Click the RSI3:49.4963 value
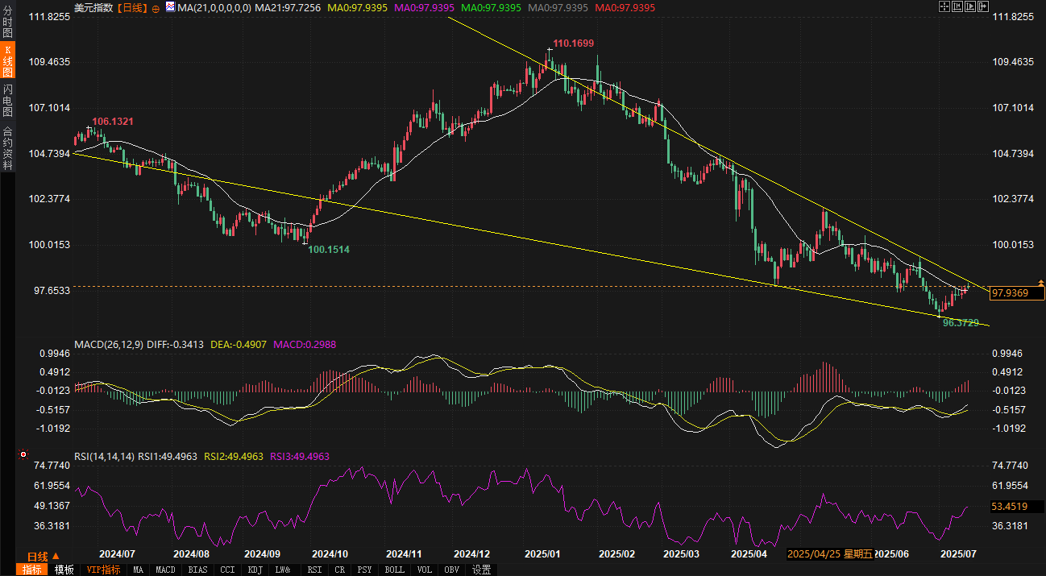 click(x=300, y=457)
